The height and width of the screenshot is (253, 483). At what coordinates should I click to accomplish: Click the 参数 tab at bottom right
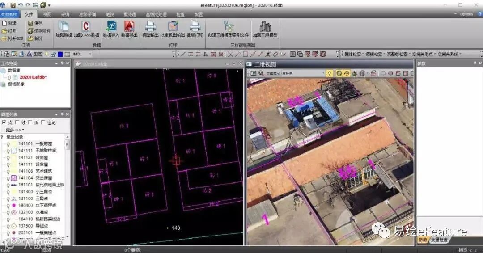tap(423, 240)
